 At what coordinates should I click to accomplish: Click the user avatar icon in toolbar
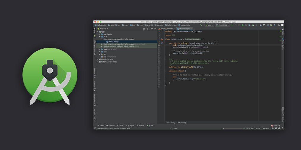(x=282, y=25)
